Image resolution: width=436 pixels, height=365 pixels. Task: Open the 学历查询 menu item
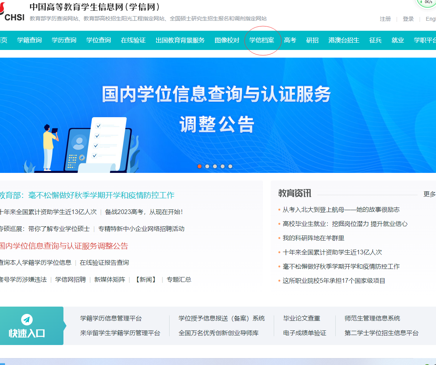64,40
